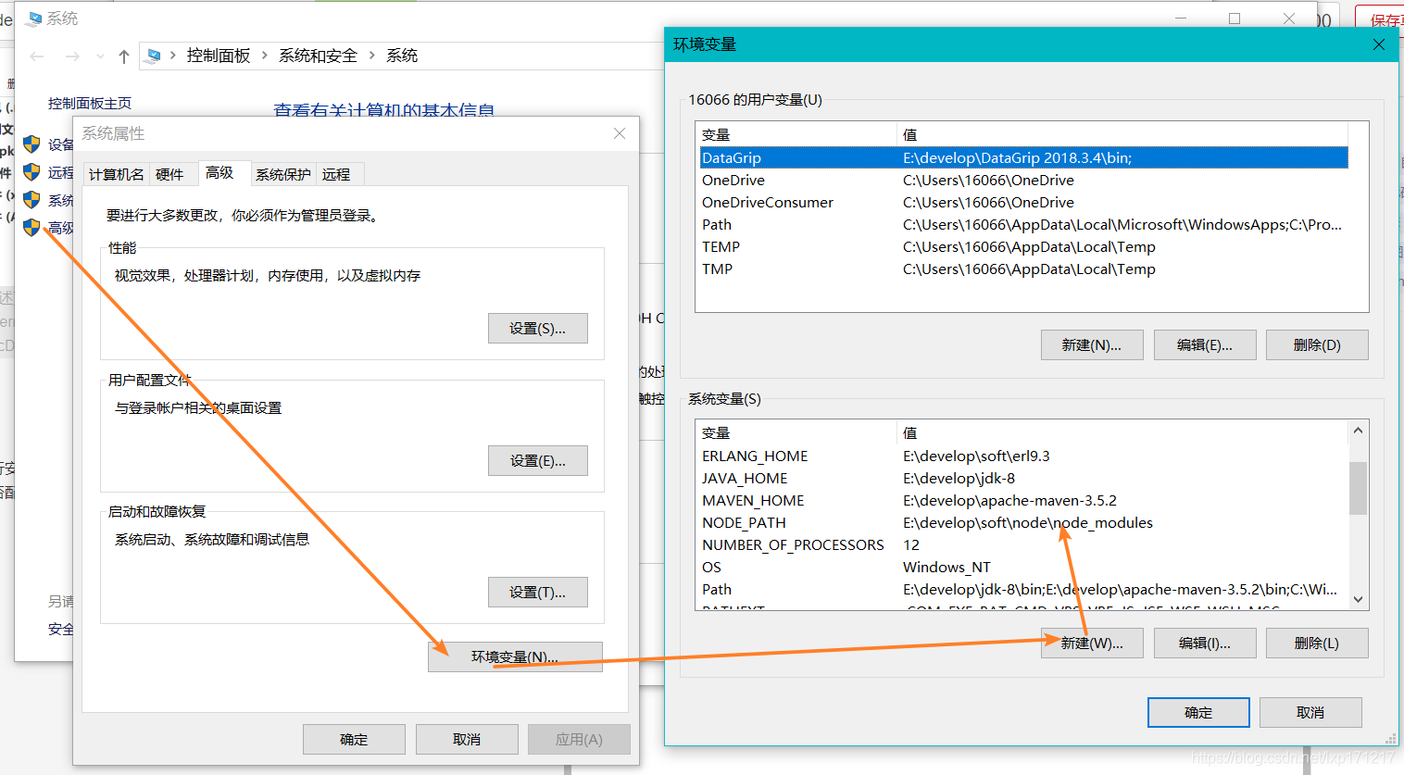Select the NUMBER_OF_PROCESSORS system variable
1404x775 pixels.
coord(1023,545)
